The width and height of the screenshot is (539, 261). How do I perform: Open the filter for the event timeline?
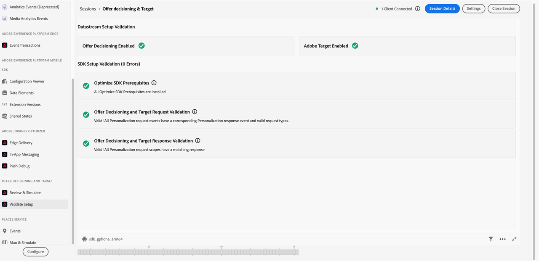click(491, 239)
